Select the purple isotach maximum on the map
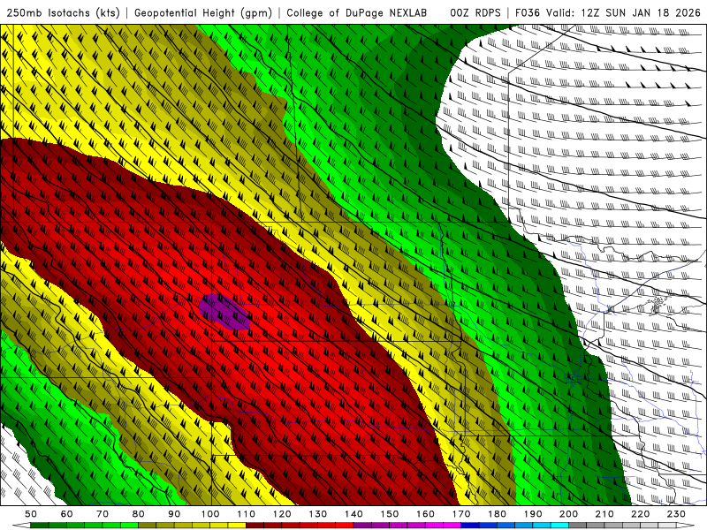 click(x=224, y=312)
